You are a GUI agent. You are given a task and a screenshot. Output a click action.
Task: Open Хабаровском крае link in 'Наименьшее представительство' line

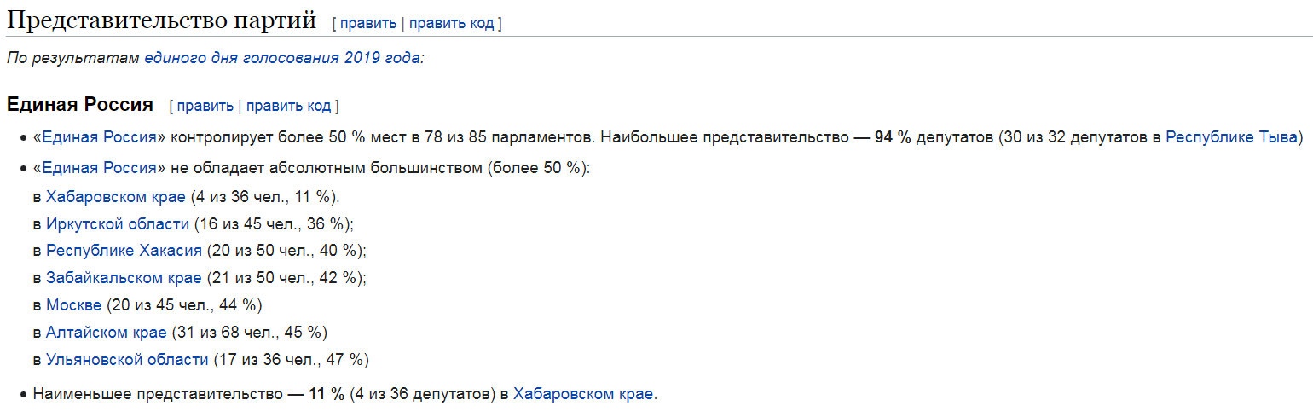583,394
